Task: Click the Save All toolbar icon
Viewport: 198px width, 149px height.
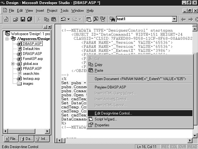Action: [x=29, y=19]
